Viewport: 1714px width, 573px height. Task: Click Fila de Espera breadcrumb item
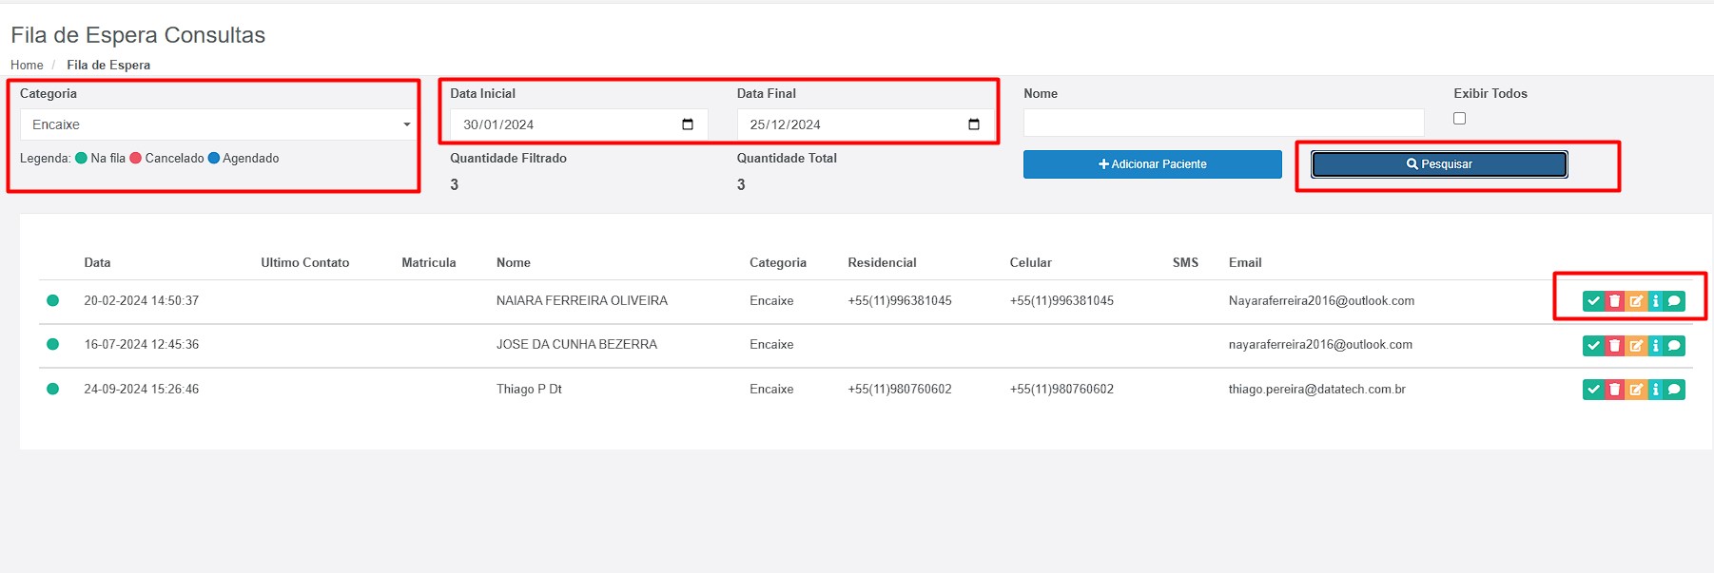click(x=108, y=66)
